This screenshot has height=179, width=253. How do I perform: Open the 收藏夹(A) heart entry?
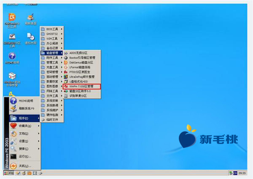tap(25, 126)
